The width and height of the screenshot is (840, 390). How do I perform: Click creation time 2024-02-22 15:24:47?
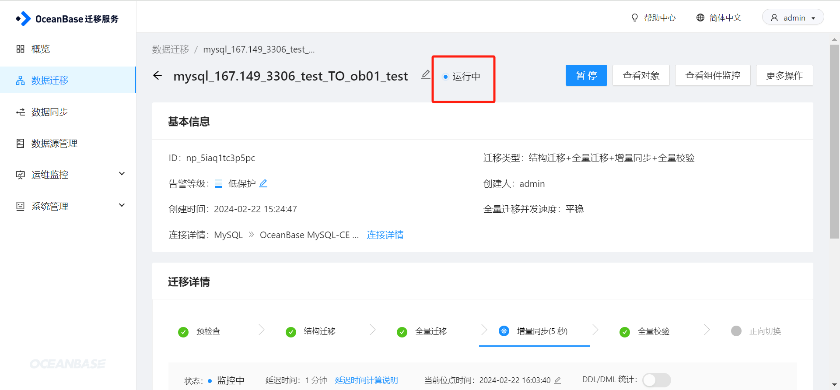click(x=255, y=209)
